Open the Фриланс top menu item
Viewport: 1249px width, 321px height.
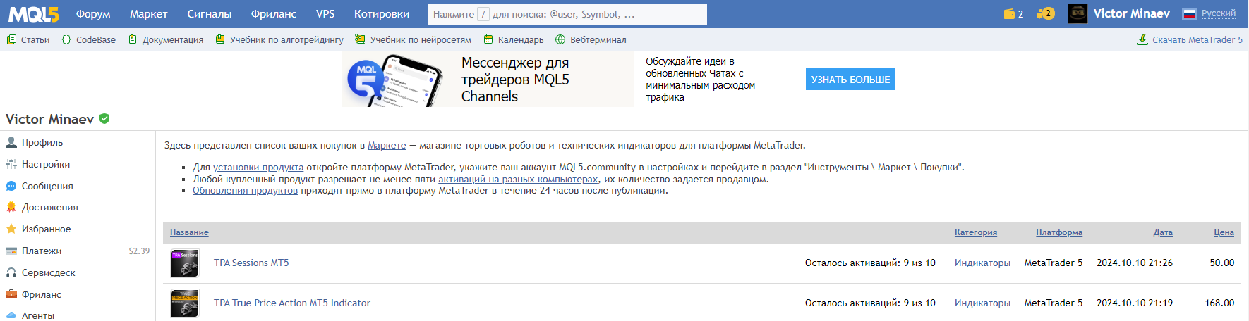pos(274,14)
